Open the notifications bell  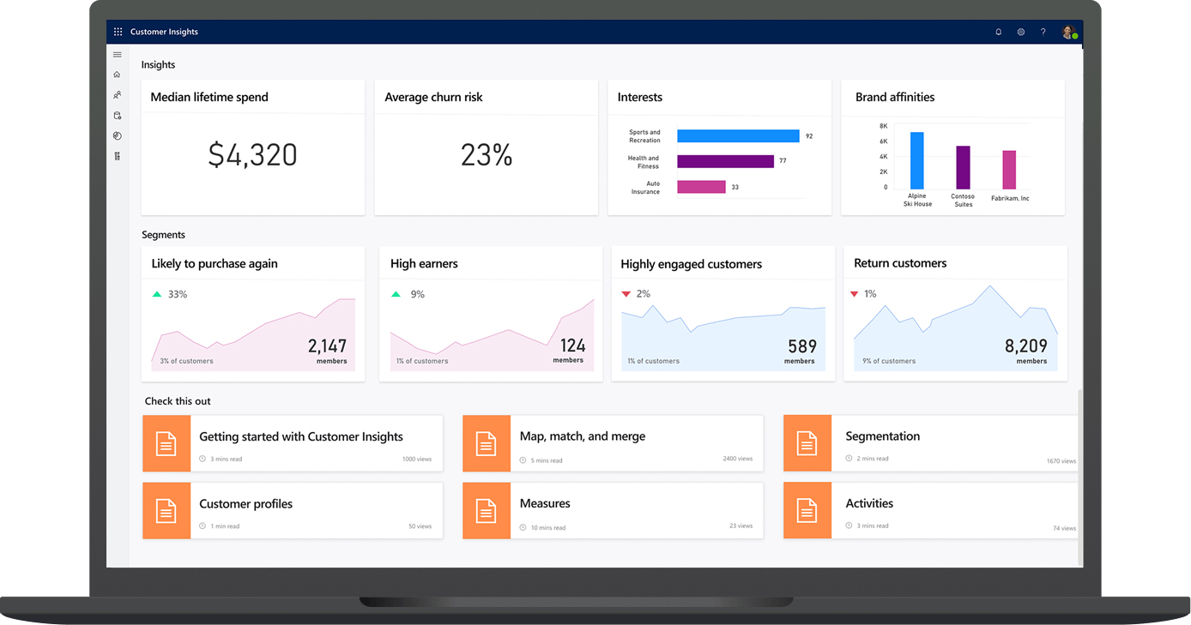tap(999, 32)
